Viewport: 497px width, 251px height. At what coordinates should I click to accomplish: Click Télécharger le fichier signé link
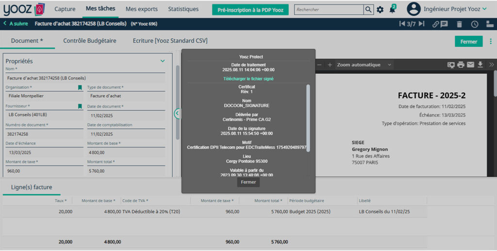(x=248, y=79)
